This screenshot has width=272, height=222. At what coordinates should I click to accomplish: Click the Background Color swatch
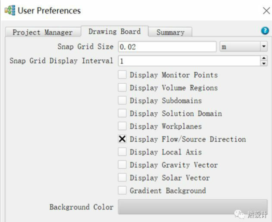193,207
